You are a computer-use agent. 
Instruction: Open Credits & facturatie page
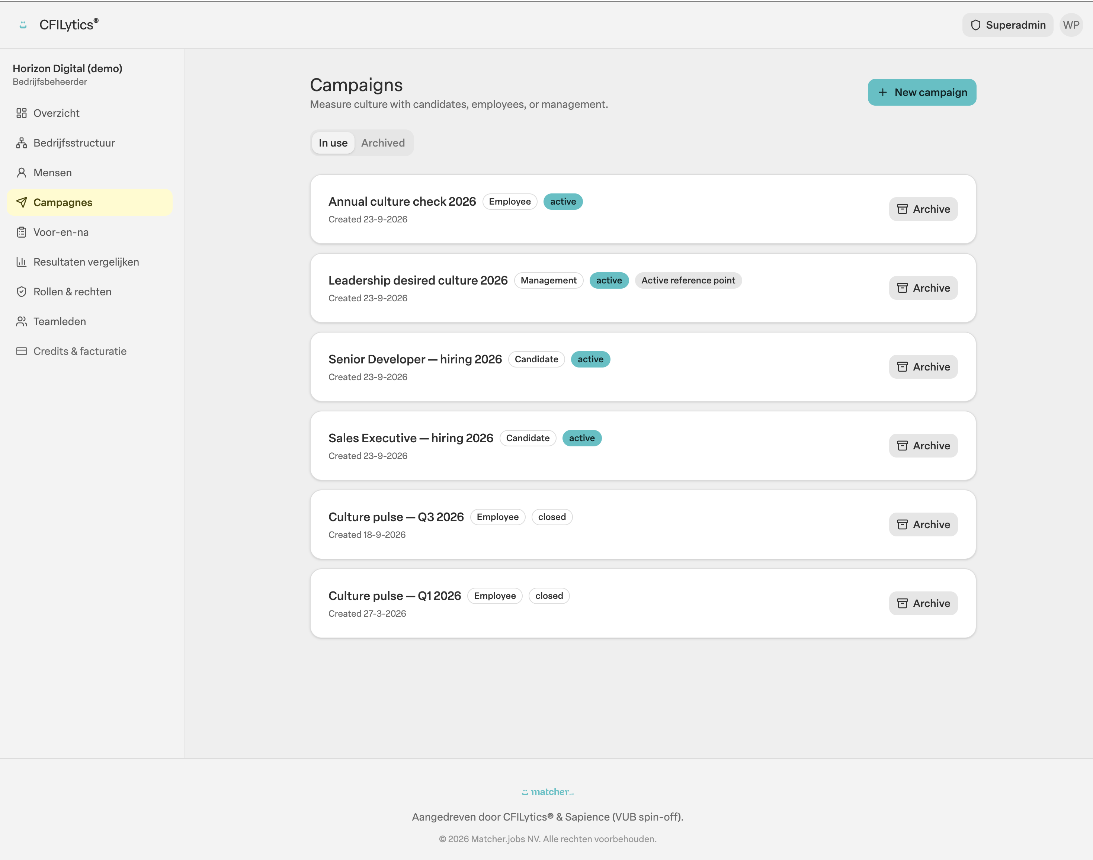pos(90,351)
